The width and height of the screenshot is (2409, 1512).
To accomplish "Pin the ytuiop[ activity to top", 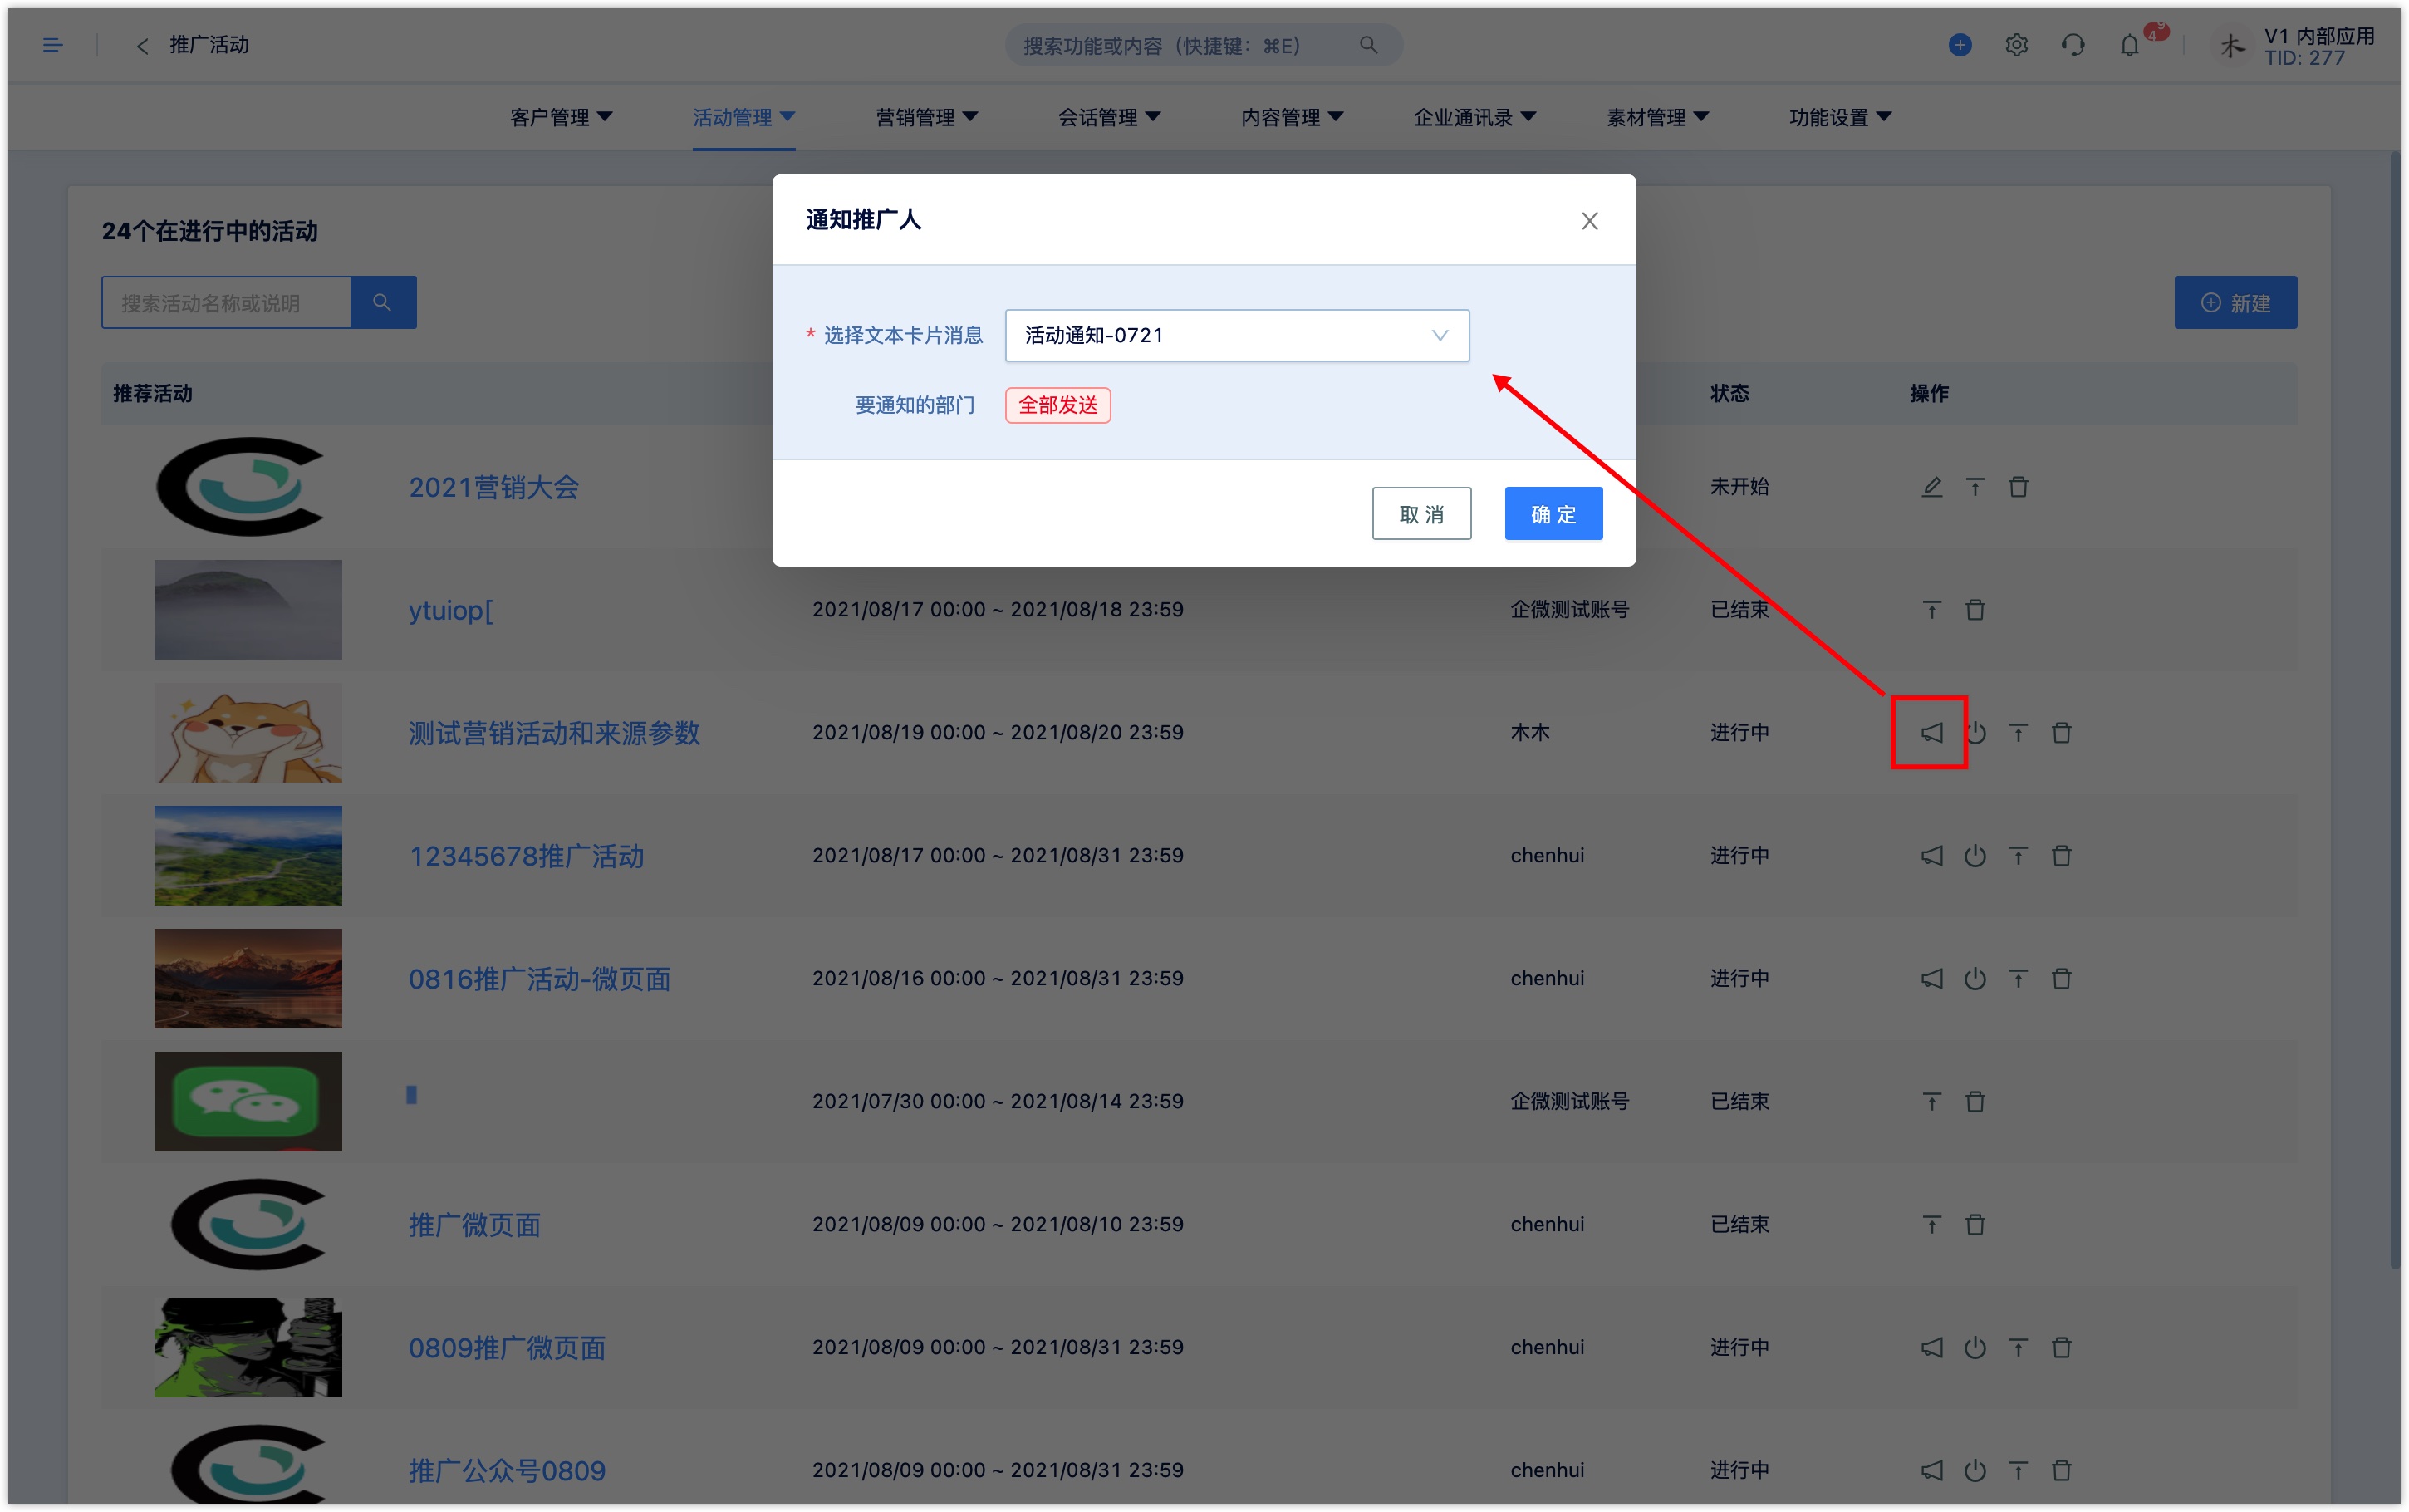I will pos(1931,610).
